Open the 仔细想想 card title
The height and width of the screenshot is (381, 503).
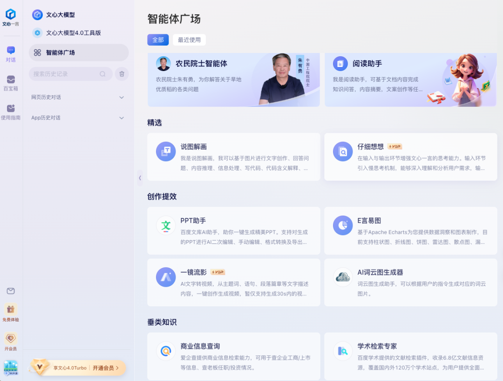371,146
